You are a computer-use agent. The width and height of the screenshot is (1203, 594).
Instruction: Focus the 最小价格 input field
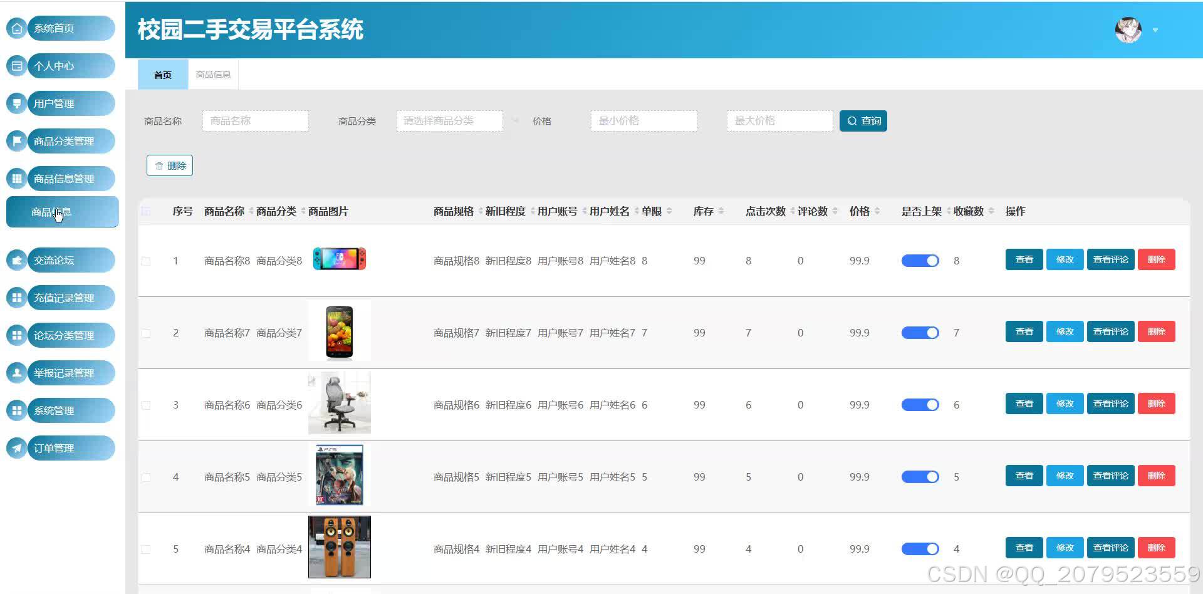(x=644, y=121)
